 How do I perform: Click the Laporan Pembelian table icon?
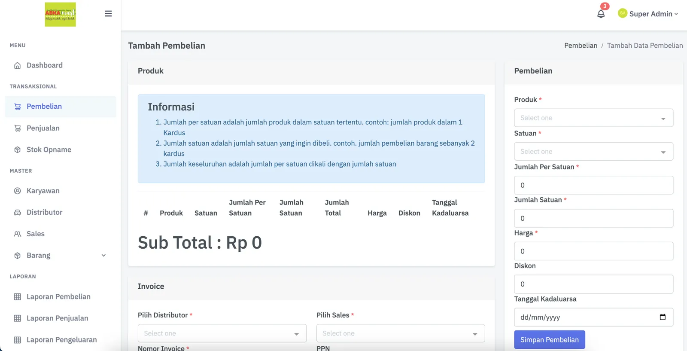point(18,296)
